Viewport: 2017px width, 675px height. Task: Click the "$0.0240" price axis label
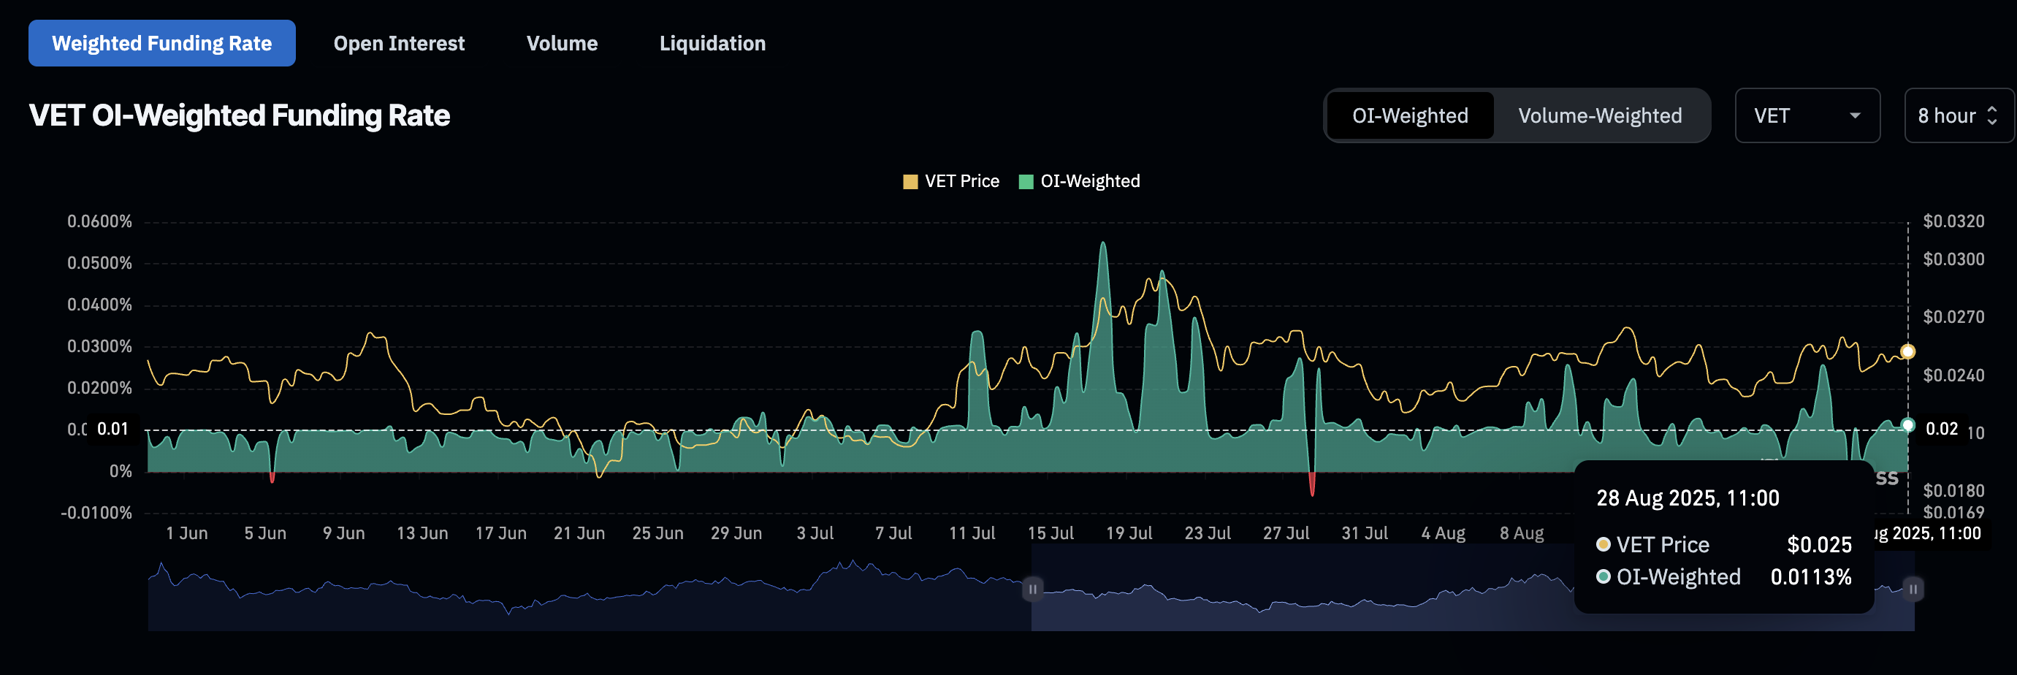click(x=1953, y=376)
